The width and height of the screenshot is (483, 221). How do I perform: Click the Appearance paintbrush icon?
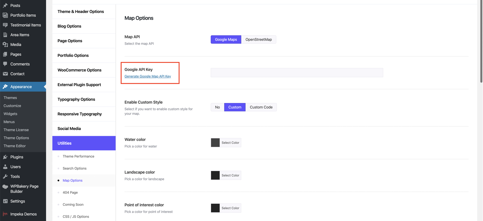point(5,87)
